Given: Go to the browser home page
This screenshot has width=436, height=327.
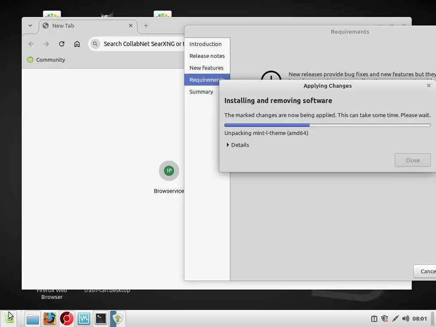Looking at the screenshot, I should 77,44.
